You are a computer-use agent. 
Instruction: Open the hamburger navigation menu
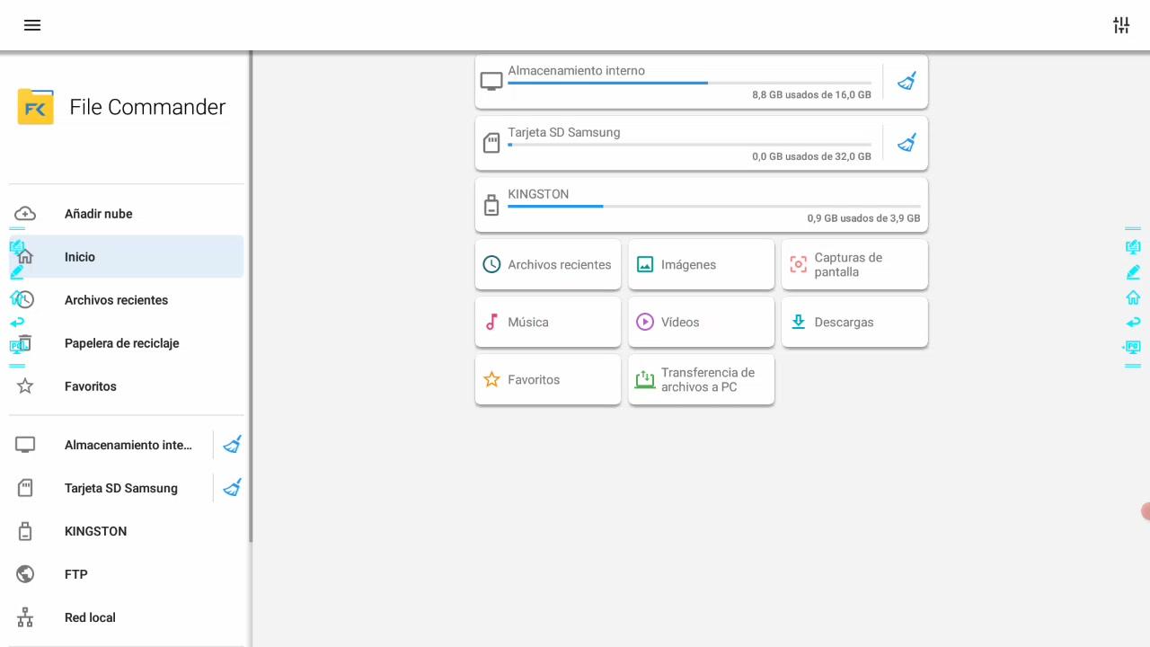tap(32, 25)
